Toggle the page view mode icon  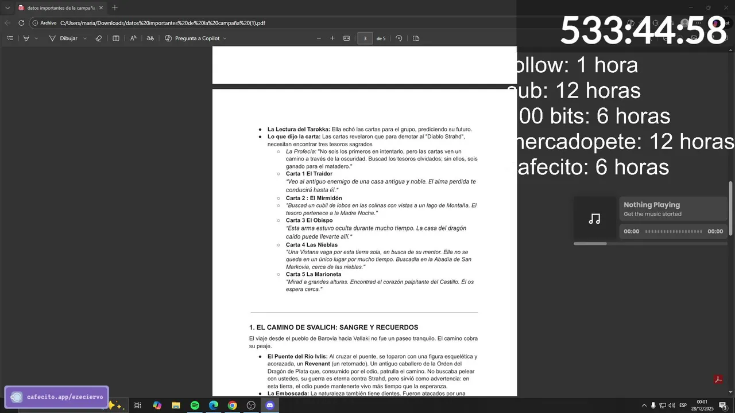[416, 38]
